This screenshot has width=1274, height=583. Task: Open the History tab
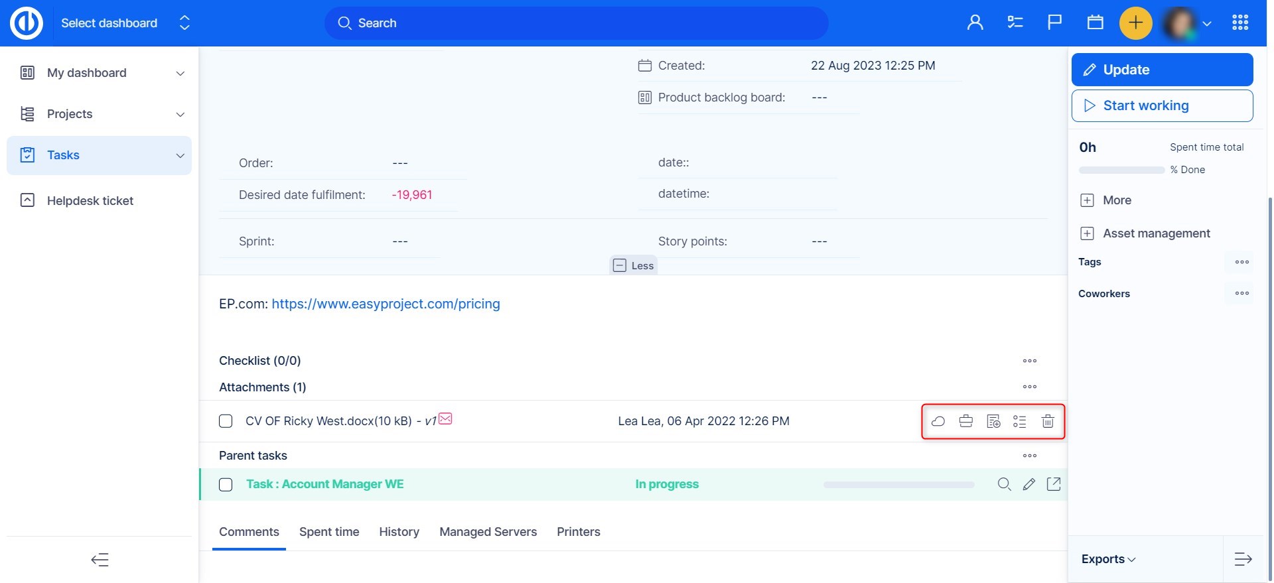[399, 532]
